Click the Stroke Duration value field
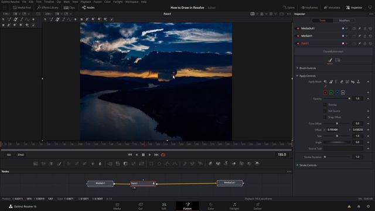Screen dimensions: 375x211 pos(357,157)
